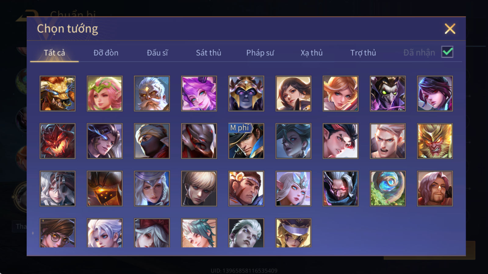
Task: Select the plague doctor mask hero
Action: (x=388, y=93)
